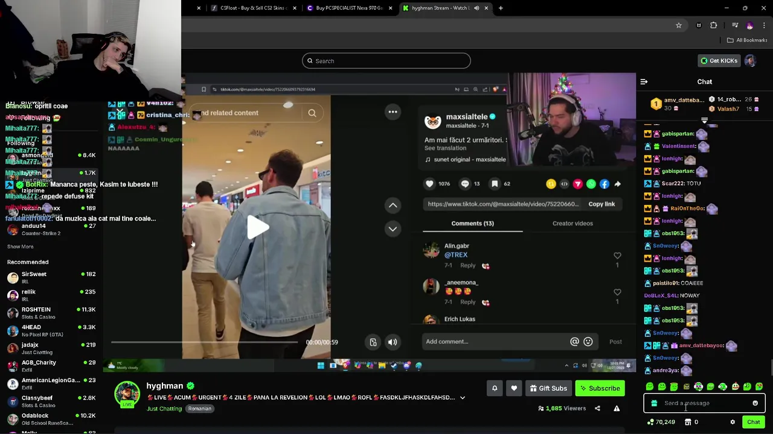Click the Send a message input

pyautogui.click(x=704, y=403)
